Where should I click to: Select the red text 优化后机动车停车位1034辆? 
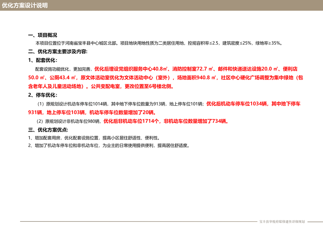click(x=236, y=104)
